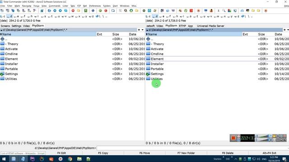Screen dimensions: 289x162
Task: Select the Settings folder in right panel
Action: (x=157, y=74)
